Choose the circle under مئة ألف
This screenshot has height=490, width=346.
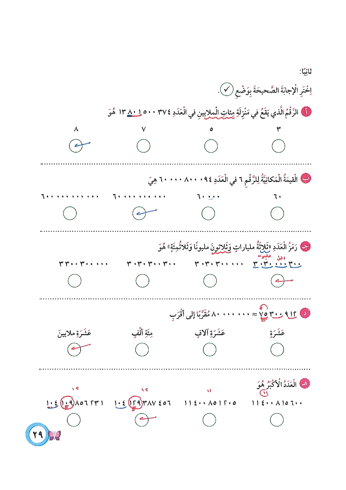[x=142, y=349]
